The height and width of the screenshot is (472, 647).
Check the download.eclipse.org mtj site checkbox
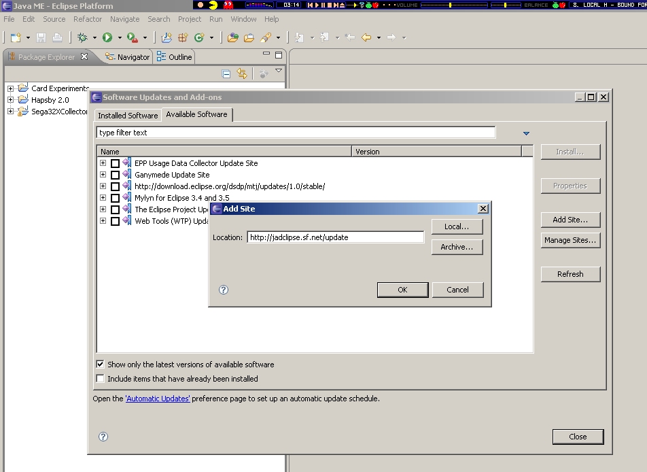[115, 186]
